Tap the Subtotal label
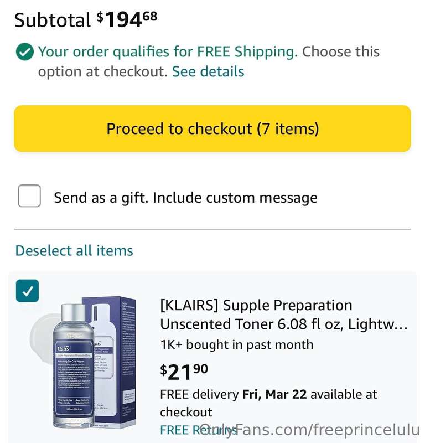The width and height of the screenshot is (425, 443). [x=53, y=20]
